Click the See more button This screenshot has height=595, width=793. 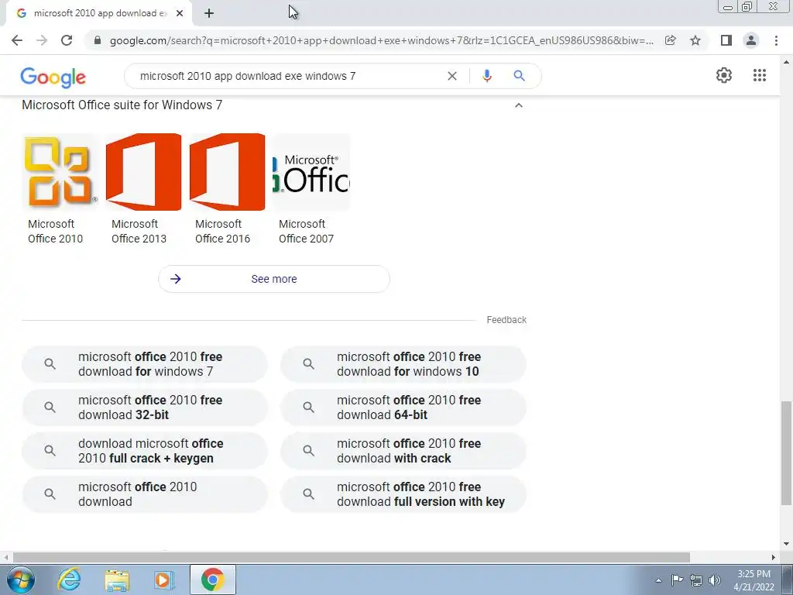tap(274, 279)
